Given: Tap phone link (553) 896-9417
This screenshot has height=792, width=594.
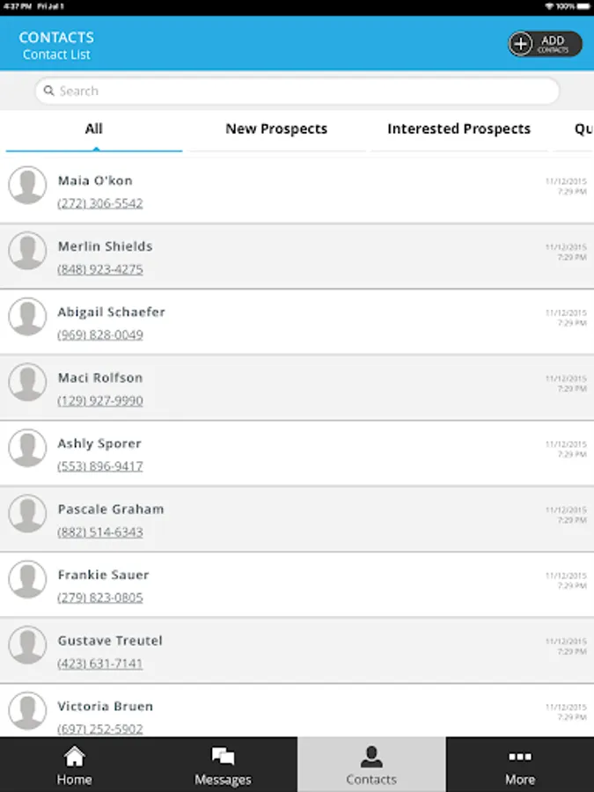Looking at the screenshot, I should tap(100, 466).
